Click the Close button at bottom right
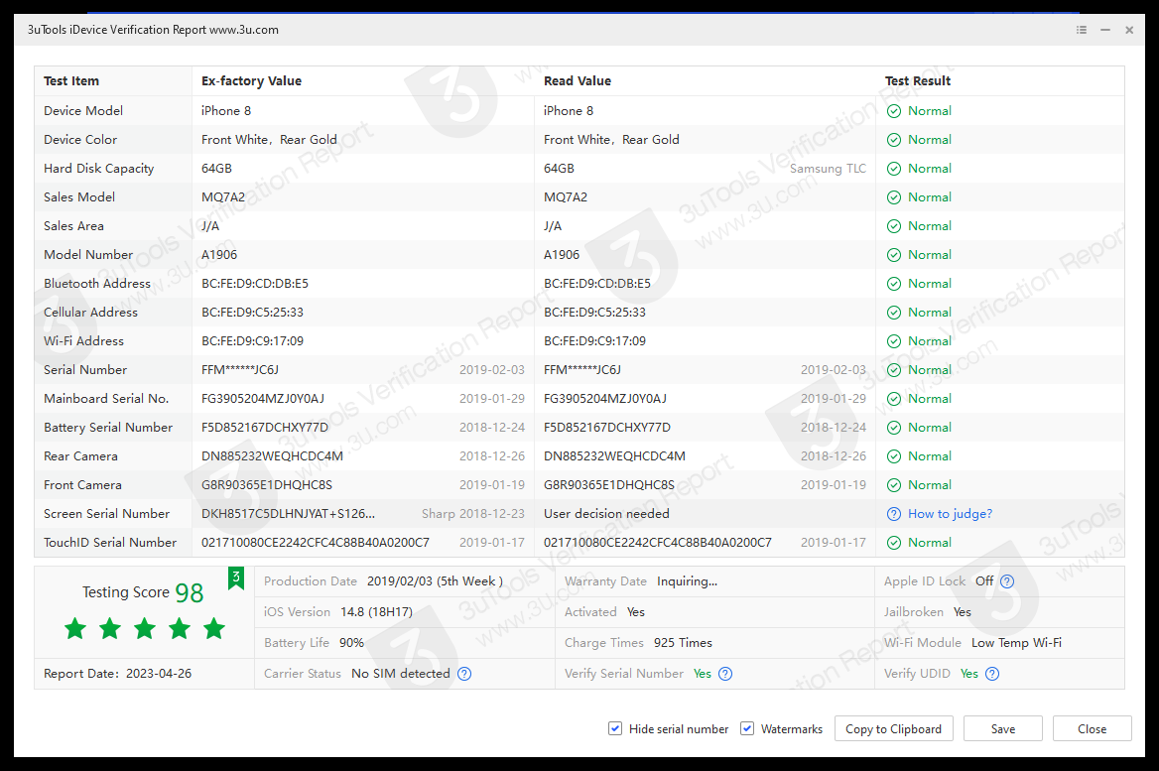Image resolution: width=1159 pixels, height=771 pixels. pos(1092,728)
